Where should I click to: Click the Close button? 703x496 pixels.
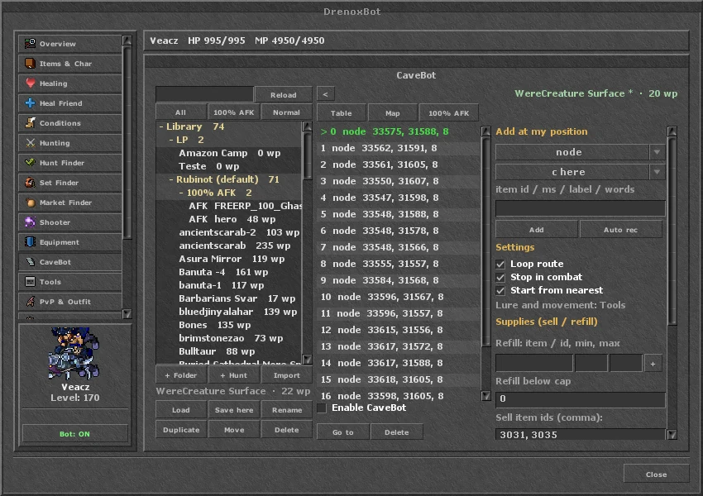point(656,474)
